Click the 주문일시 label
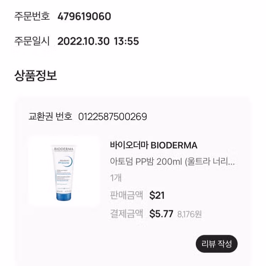 pyautogui.click(x=32, y=41)
